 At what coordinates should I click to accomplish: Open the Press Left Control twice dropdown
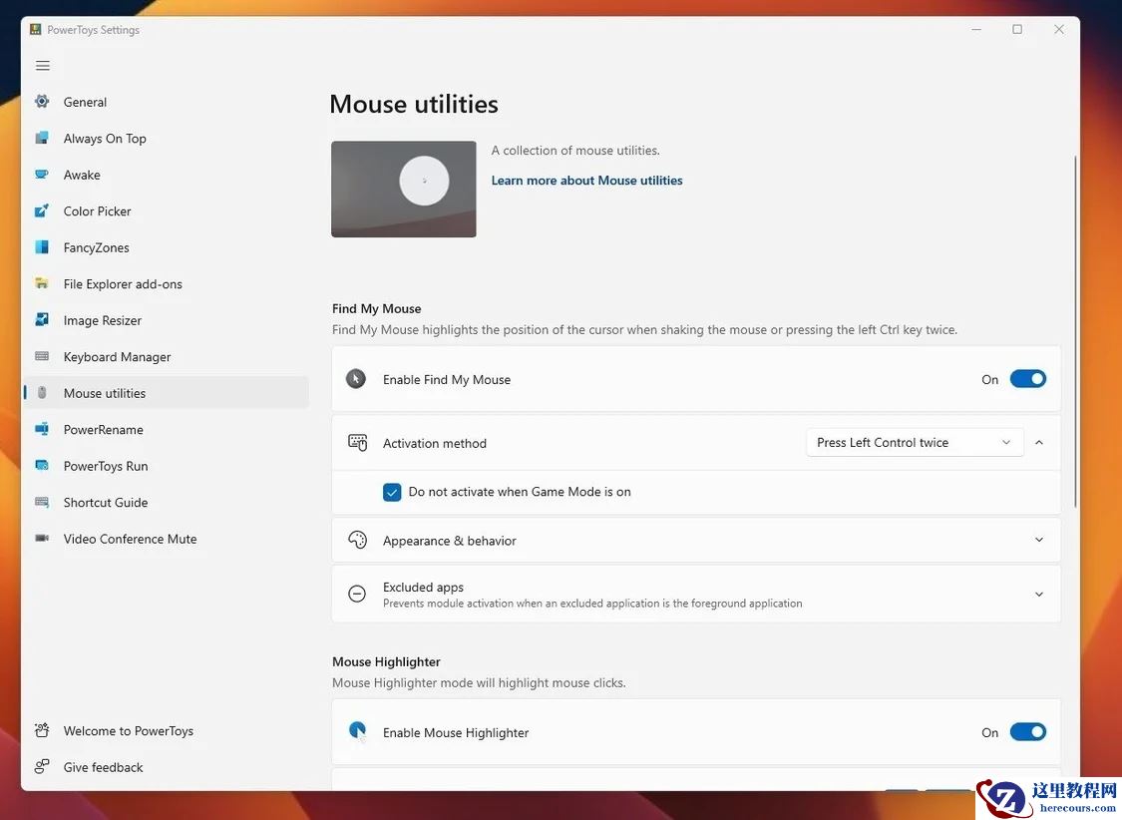point(914,443)
